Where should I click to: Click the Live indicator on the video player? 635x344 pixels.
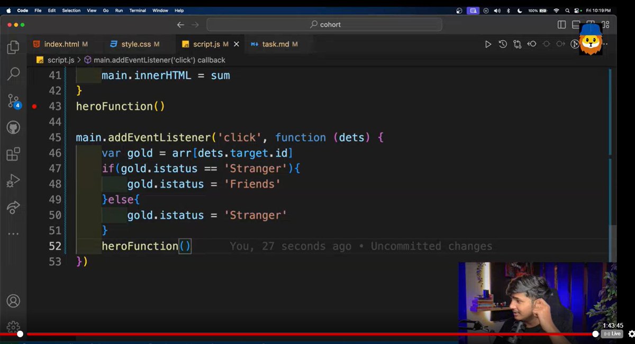click(612, 333)
